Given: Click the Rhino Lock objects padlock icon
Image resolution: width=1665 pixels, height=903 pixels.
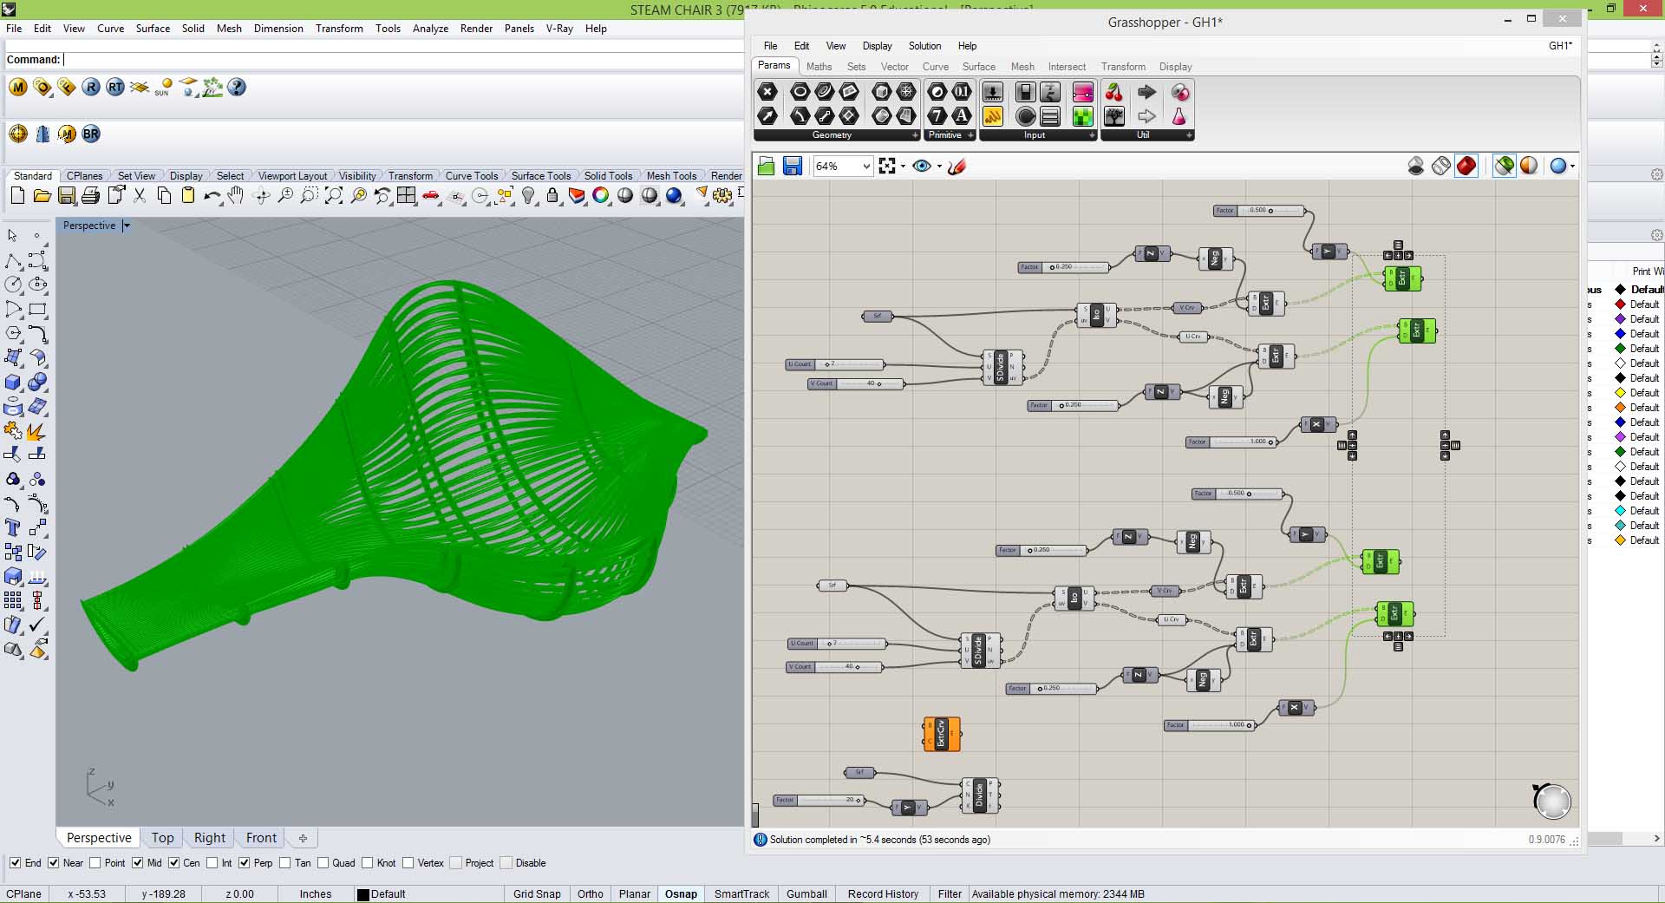Looking at the screenshot, I should (552, 196).
